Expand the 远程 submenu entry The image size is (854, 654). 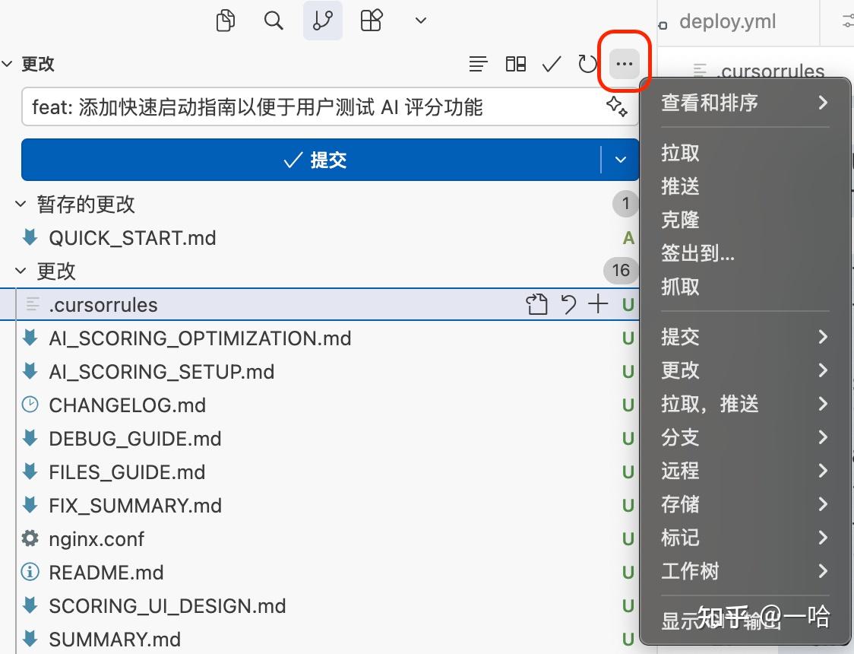[x=745, y=471]
